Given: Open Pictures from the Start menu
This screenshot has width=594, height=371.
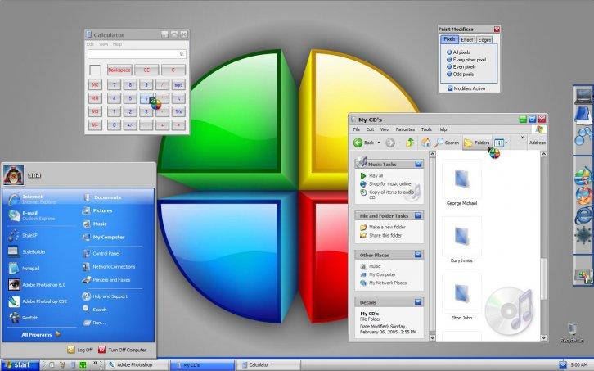Looking at the screenshot, I should click(97, 210).
